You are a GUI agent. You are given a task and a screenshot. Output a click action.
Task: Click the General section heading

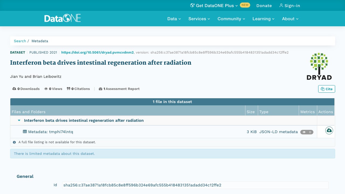25,176
